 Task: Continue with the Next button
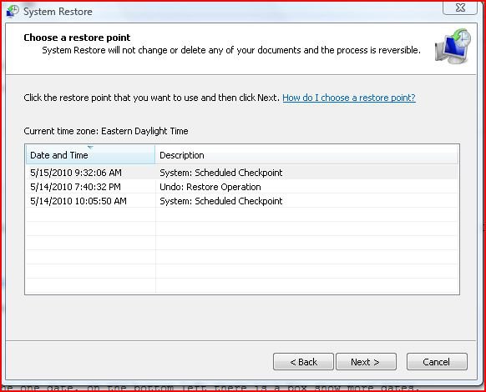coord(366,362)
